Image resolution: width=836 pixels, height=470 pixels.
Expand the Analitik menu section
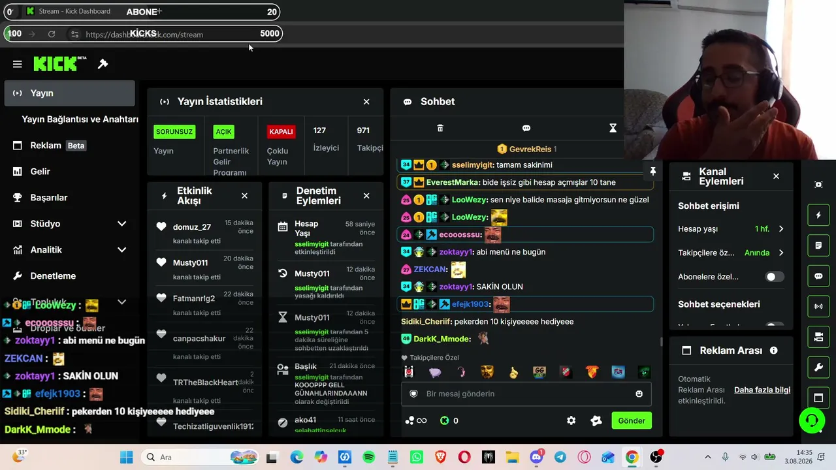[121, 250]
